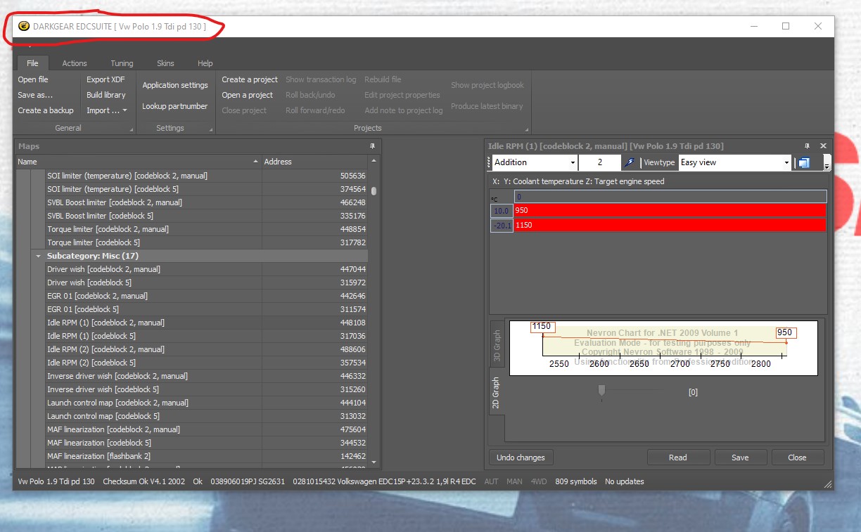
Task: Open the Import dropdown menu
Action: (x=107, y=110)
